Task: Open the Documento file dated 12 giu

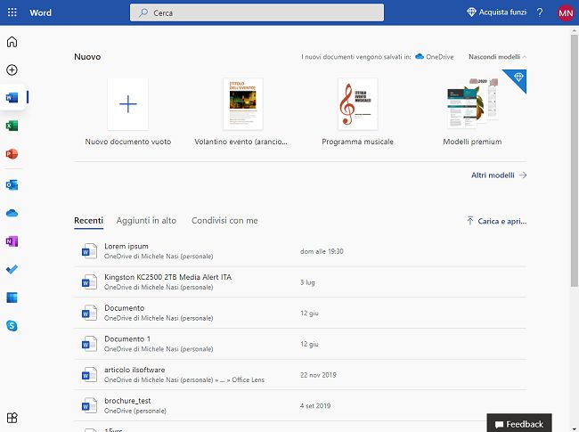Action: pyautogui.click(x=124, y=308)
